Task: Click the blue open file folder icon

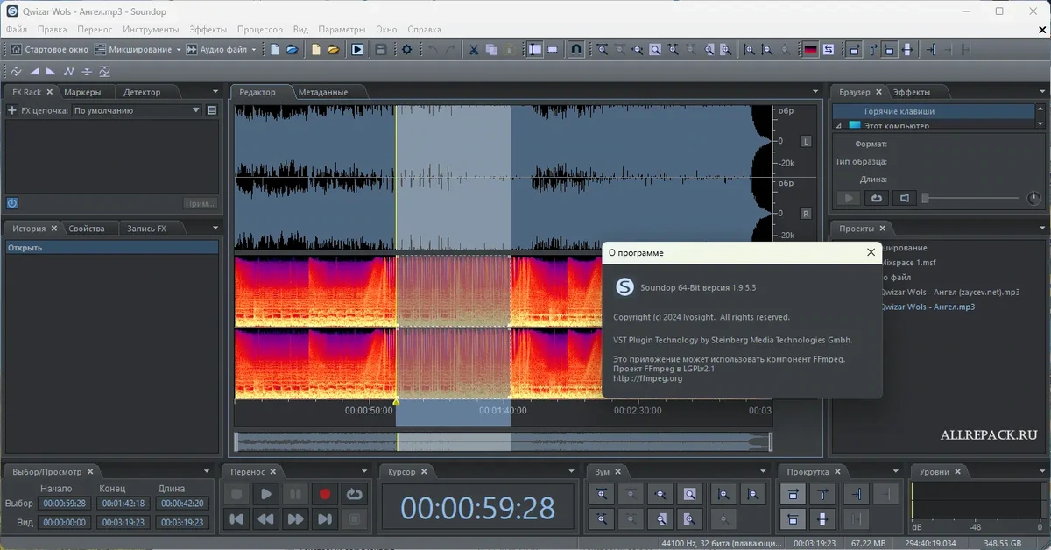Action: coord(293,50)
